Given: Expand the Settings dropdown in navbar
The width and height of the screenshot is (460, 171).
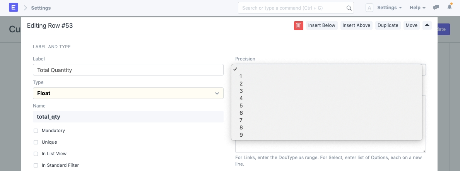Looking at the screenshot, I should (389, 8).
